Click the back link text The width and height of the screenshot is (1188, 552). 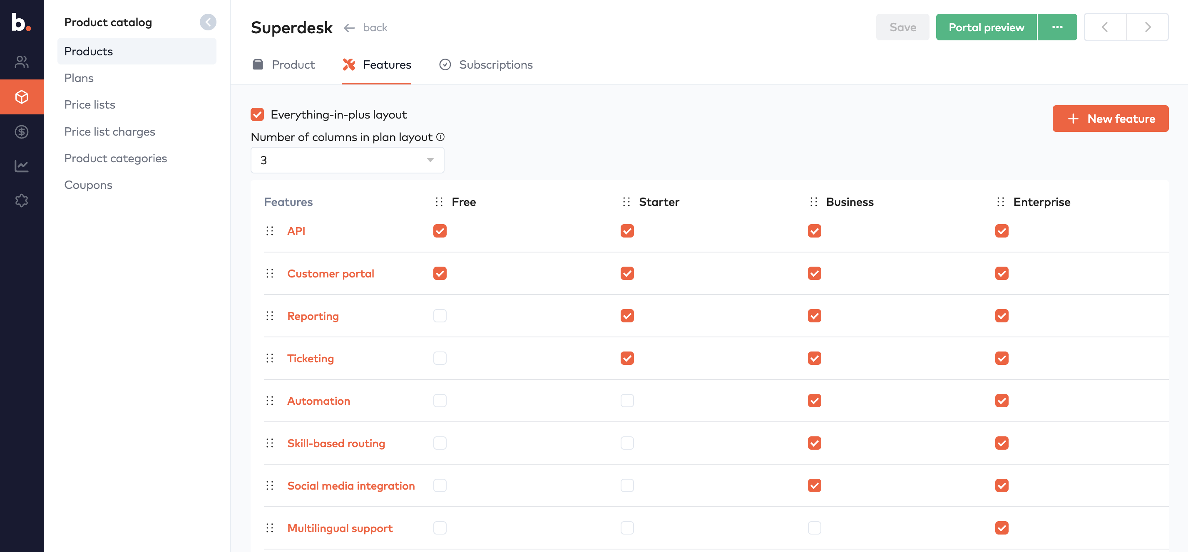coord(375,27)
